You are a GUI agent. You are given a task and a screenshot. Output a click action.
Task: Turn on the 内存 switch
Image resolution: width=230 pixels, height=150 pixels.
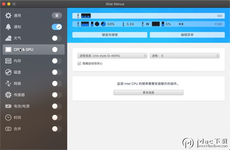57,61
